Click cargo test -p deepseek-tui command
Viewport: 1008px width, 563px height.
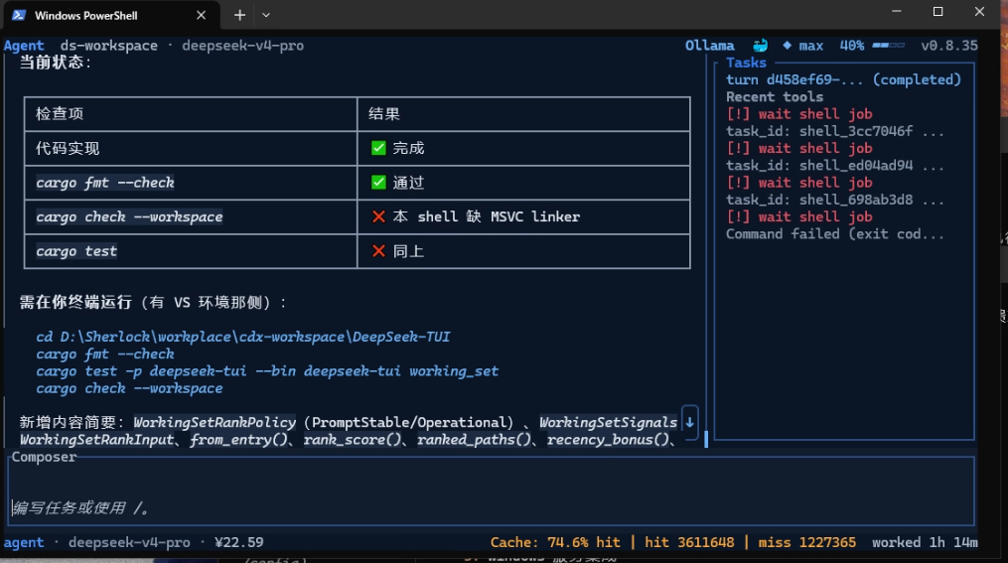(267, 370)
